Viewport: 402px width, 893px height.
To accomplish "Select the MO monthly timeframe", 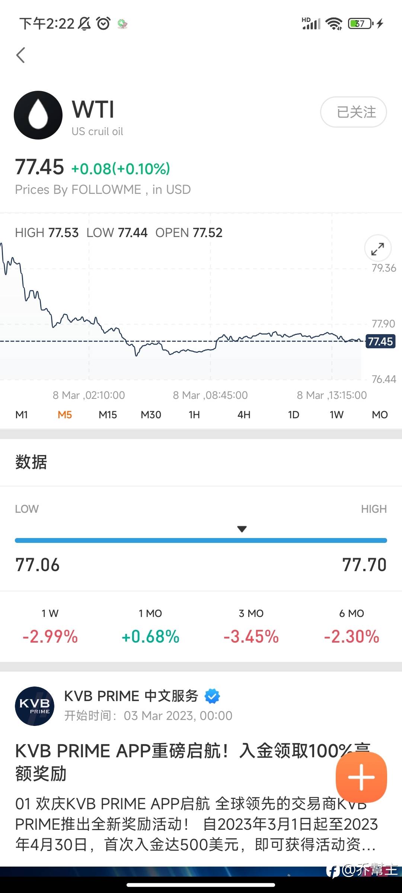I will coord(380,415).
